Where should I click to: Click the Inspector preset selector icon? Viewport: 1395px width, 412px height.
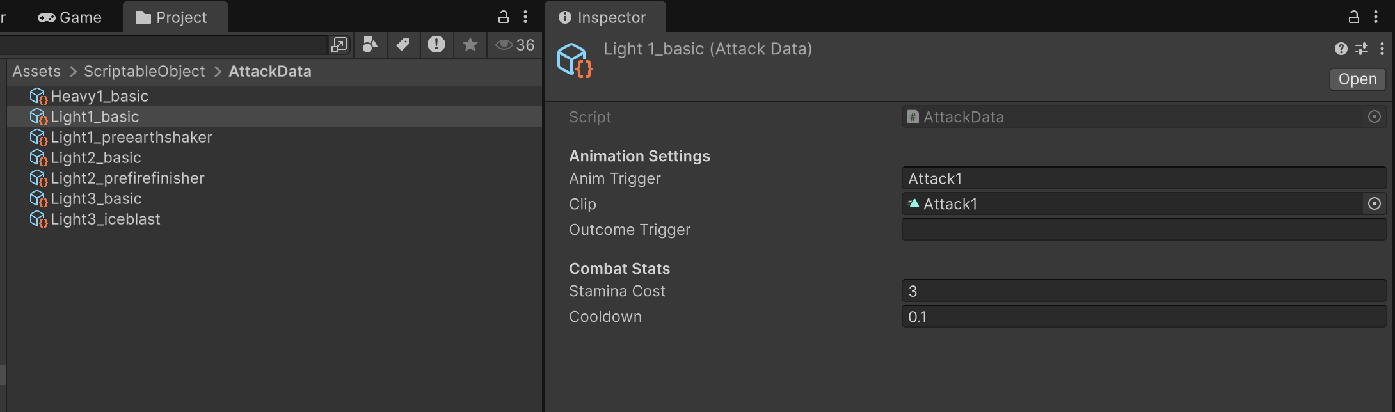[x=1362, y=49]
